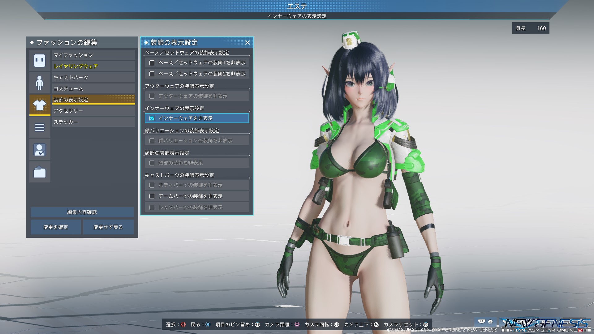This screenshot has width=594, height=334.
Task: Open キャストパーツ menu item
Action: [x=93, y=77]
